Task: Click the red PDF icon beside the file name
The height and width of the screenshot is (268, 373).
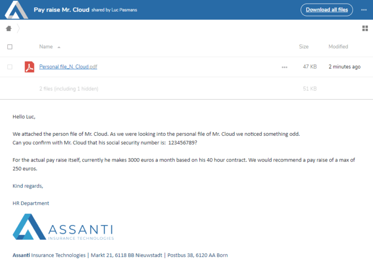Action: (30, 67)
